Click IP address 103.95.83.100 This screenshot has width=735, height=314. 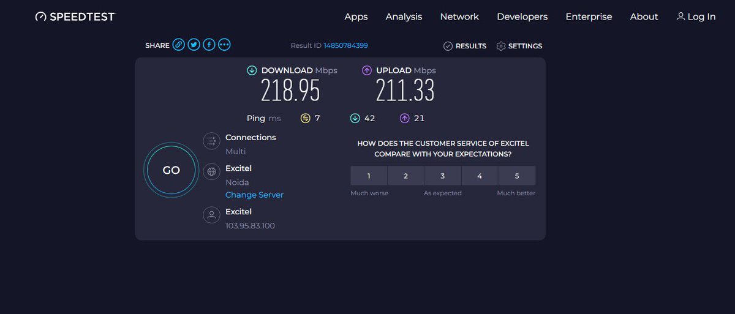click(250, 226)
